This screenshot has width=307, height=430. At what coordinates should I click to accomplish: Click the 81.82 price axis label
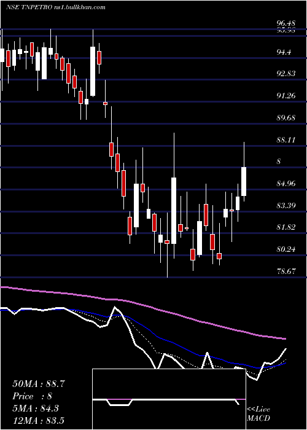click(286, 227)
